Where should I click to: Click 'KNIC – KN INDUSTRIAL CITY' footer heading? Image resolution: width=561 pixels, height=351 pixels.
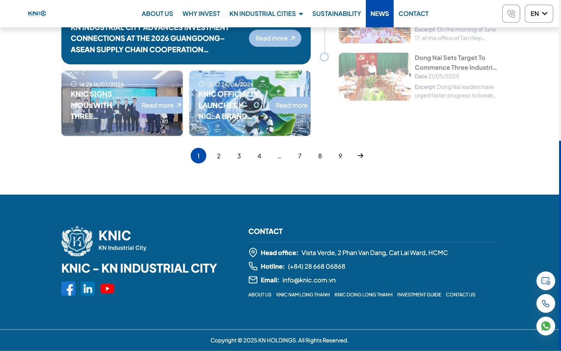[x=139, y=268]
